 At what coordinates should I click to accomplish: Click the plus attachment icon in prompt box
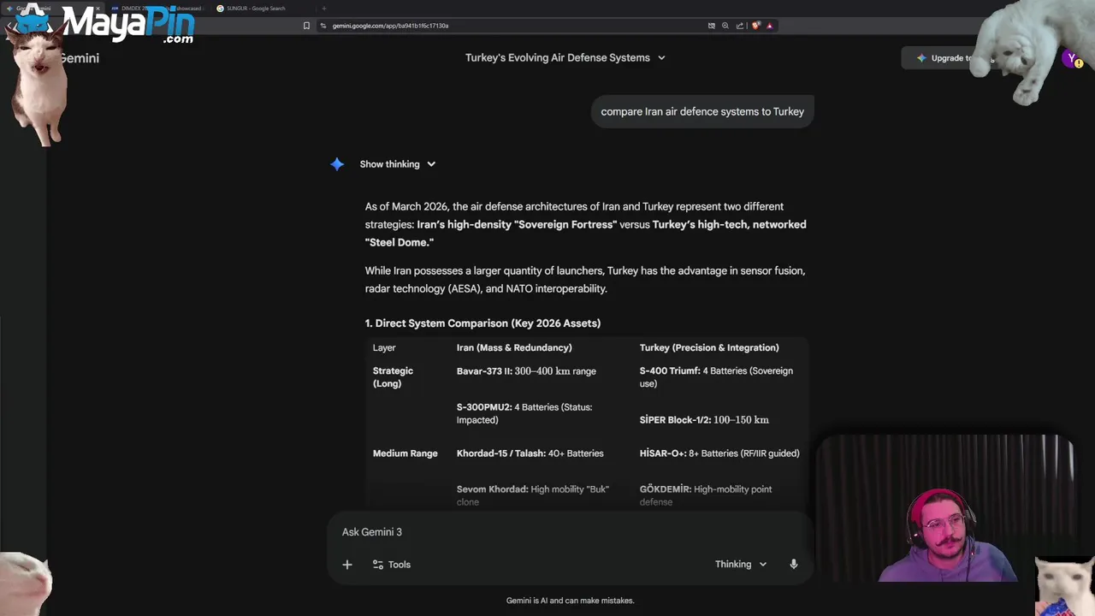click(x=347, y=565)
